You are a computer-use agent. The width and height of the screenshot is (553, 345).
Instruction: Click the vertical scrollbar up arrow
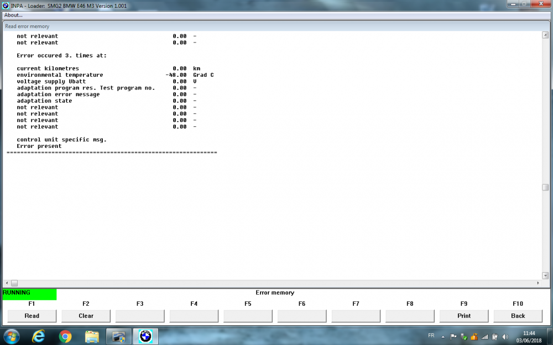point(545,35)
